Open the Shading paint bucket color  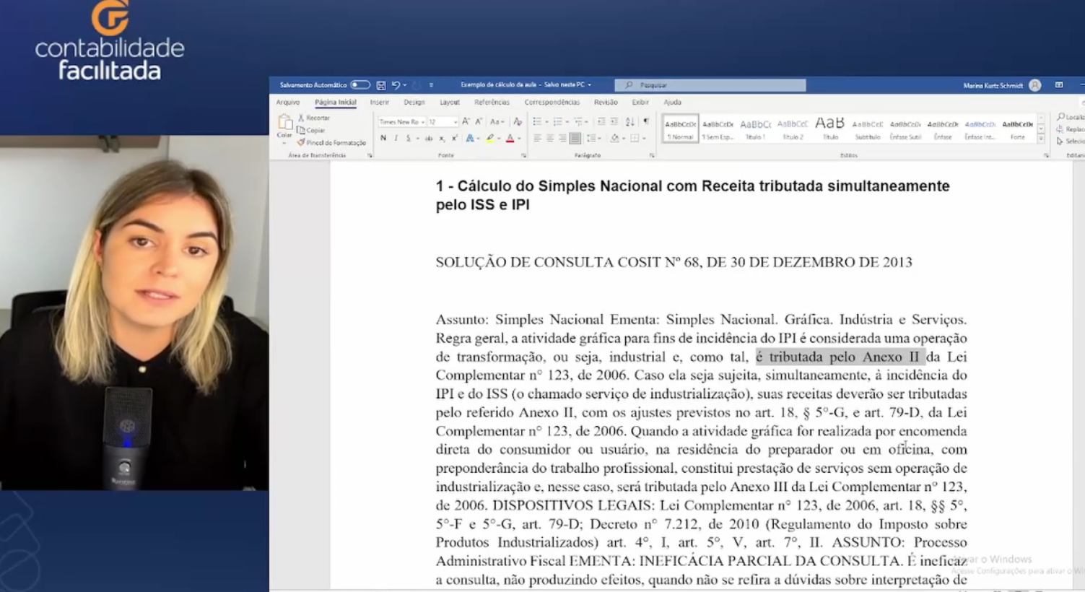pyautogui.click(x=614, y=138)
